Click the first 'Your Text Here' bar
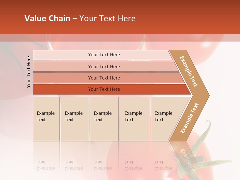The height and width of the screenshot is (180, 240). point(103,55)
